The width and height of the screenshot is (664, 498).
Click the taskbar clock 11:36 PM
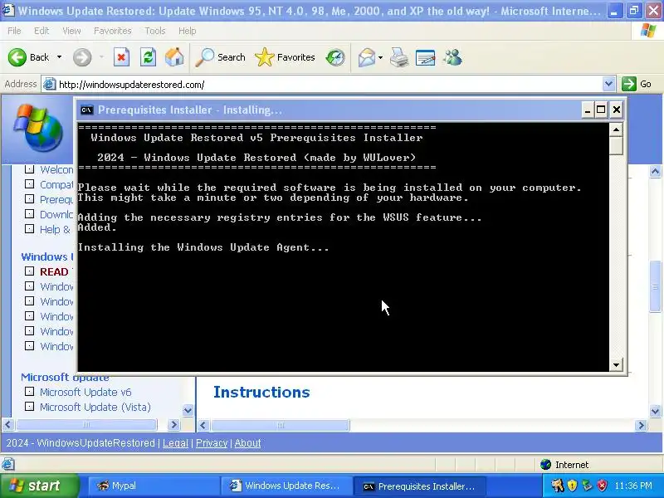tap(633, 486)
